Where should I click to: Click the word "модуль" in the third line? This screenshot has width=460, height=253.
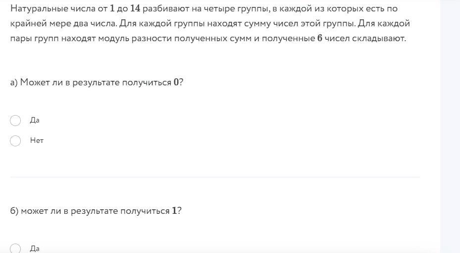tap(113, 39)
